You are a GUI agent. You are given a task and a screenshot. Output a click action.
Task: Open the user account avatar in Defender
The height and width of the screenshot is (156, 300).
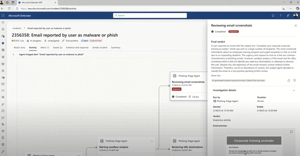click(x=296, y=15)
